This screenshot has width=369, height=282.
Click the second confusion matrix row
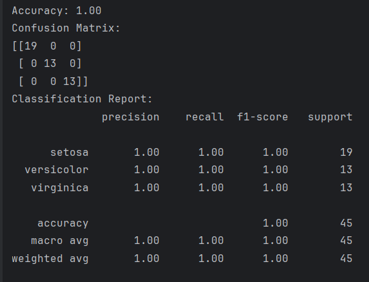[x=50, y=64]
